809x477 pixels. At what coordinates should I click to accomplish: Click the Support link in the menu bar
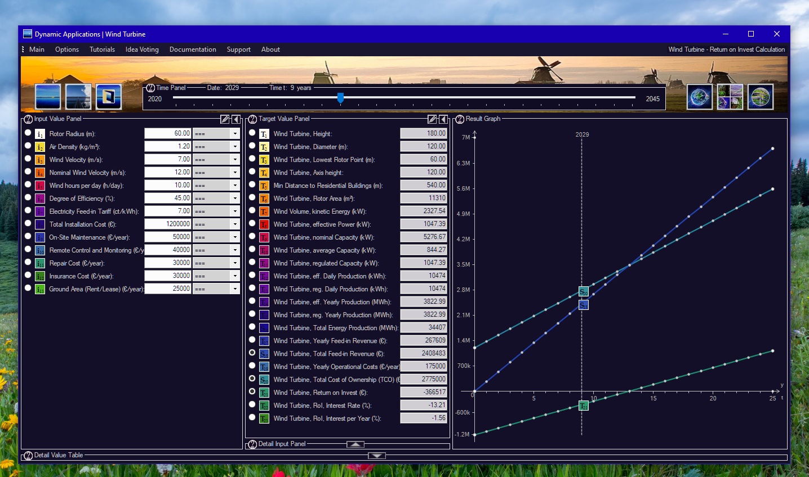pyautogui.click(x=238, y=49)
